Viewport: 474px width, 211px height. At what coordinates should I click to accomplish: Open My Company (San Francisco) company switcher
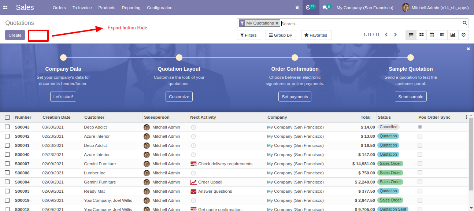coord(365,8)
